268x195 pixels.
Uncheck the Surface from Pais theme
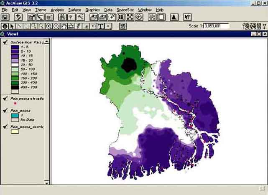pyautogui.click(x=5, y=42)
